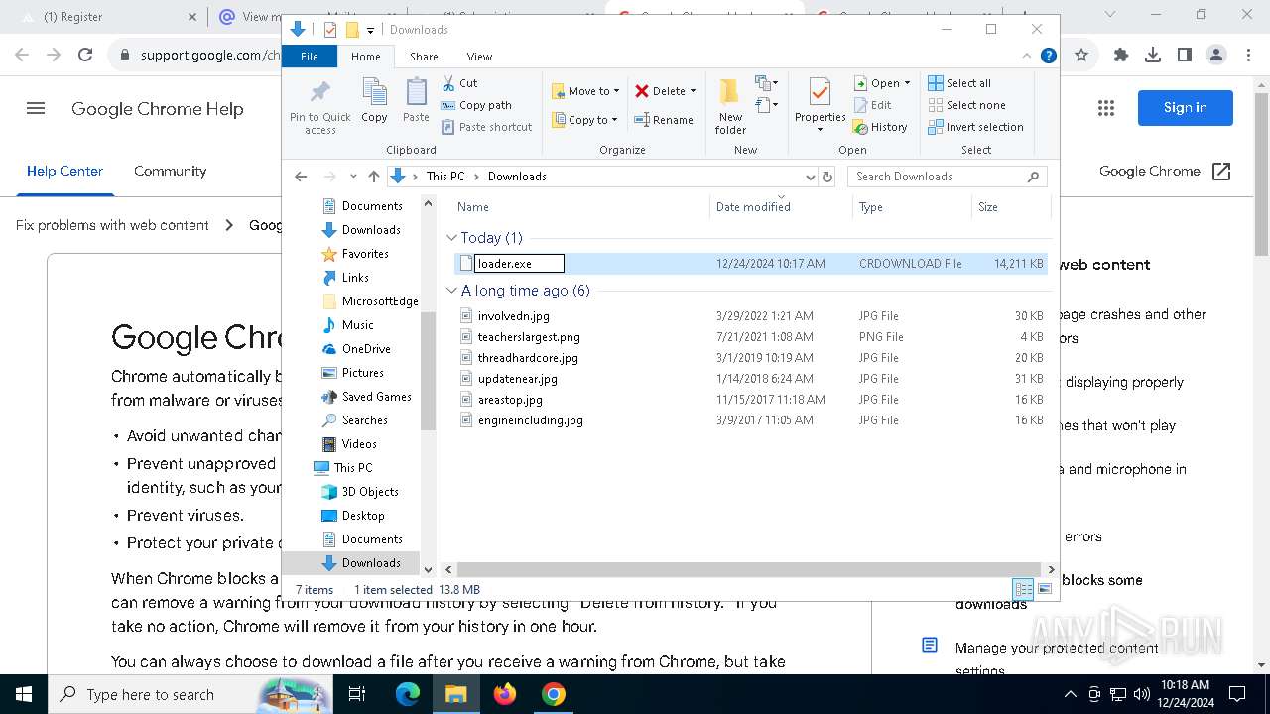Image resolution: width=1270 pixels, height=714 pixels.
Task: Click the Search Downloads field
Action: coord(948,177)
